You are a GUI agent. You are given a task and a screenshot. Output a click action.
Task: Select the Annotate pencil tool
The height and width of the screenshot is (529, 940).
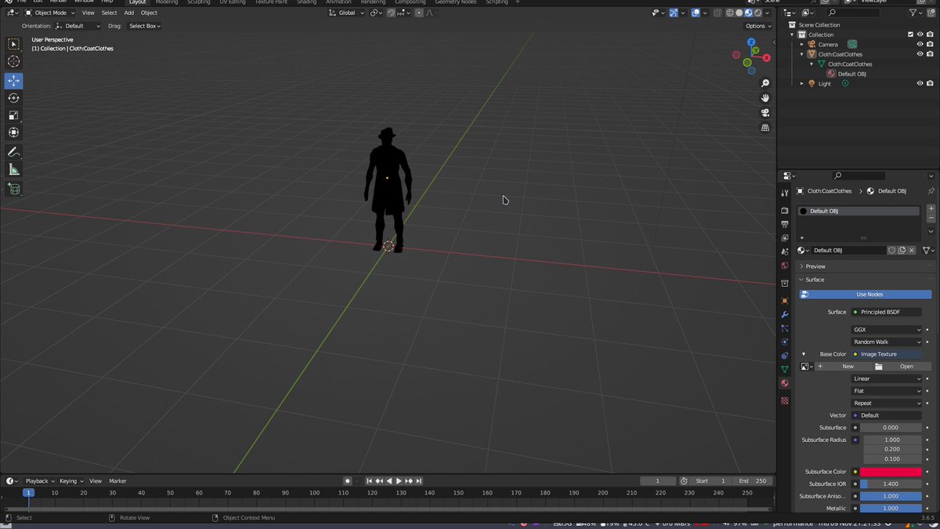coord(13,152)
